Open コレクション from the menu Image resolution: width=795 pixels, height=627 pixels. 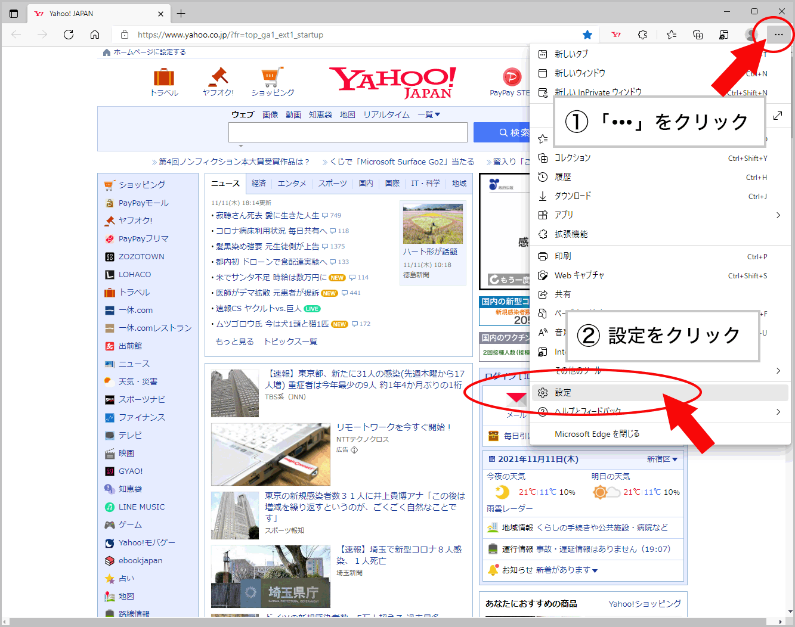pos(660,158)
